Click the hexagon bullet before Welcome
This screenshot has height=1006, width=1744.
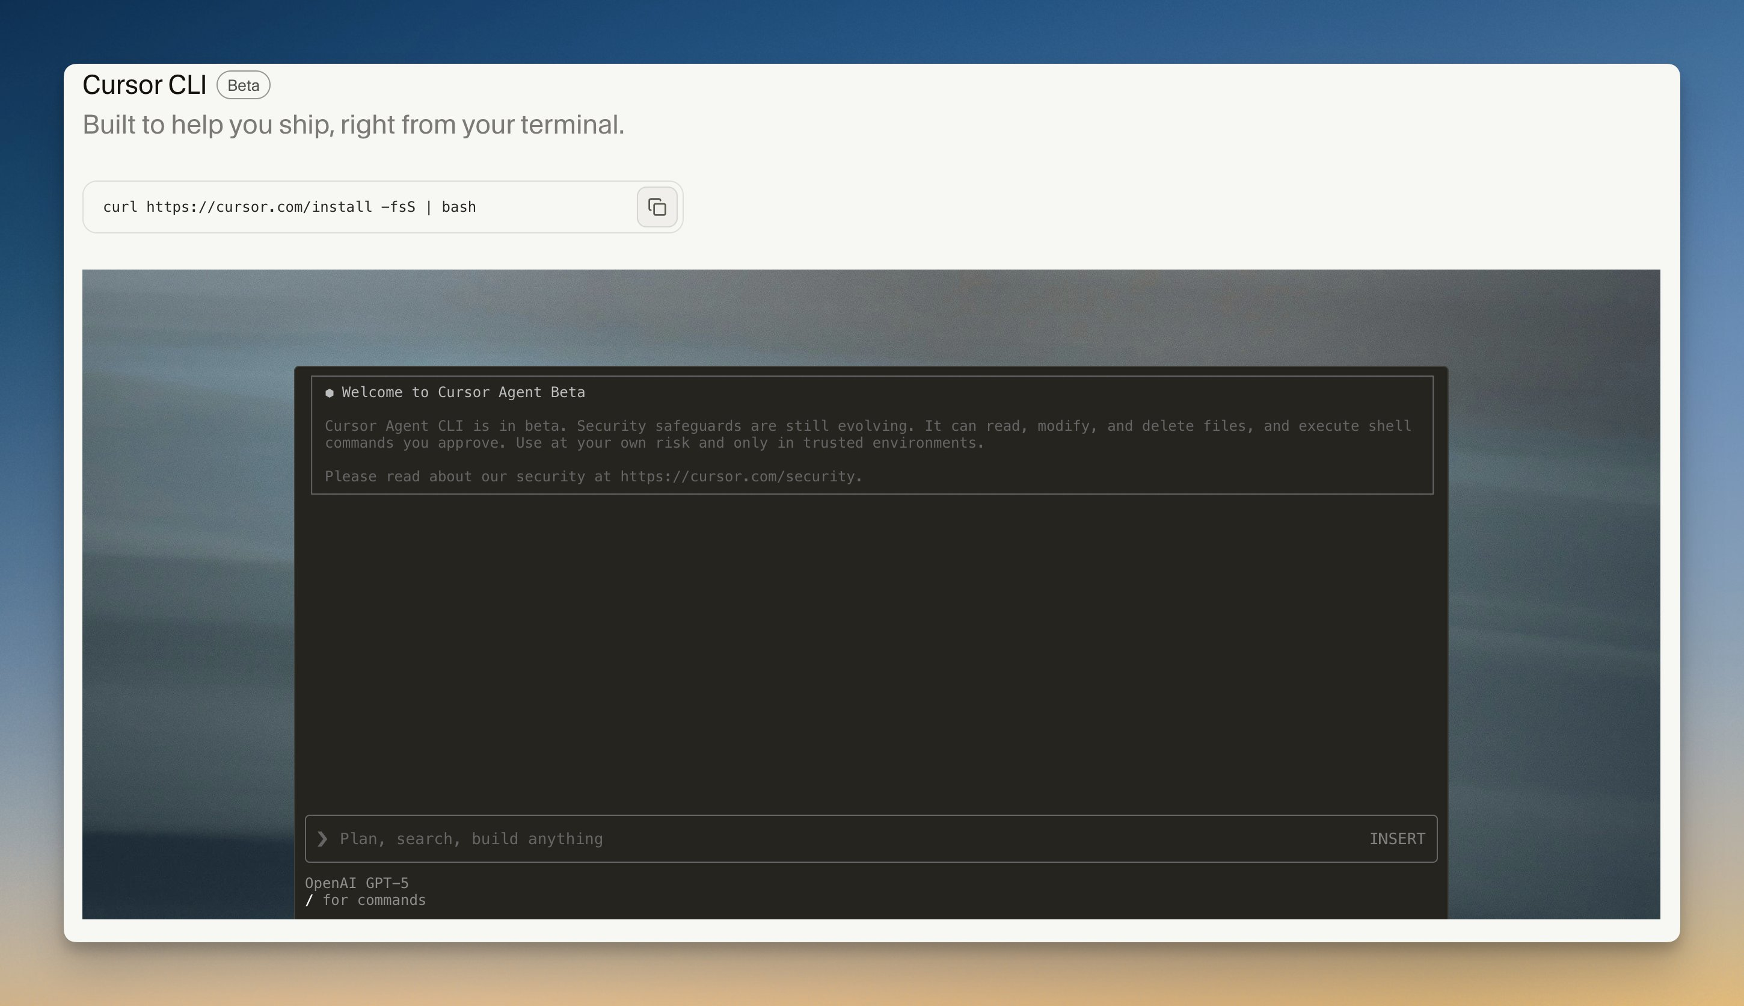(x=330, y=393)
